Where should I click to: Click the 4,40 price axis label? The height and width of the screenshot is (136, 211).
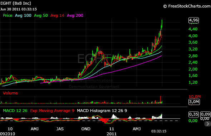pyautogui.click(x=193, y=29)
